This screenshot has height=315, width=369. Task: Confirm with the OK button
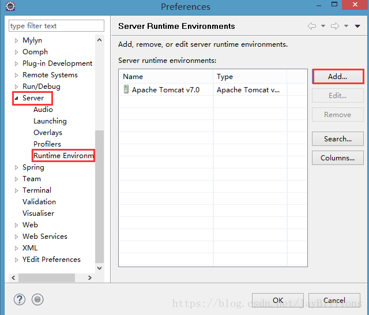click(278, 301)
